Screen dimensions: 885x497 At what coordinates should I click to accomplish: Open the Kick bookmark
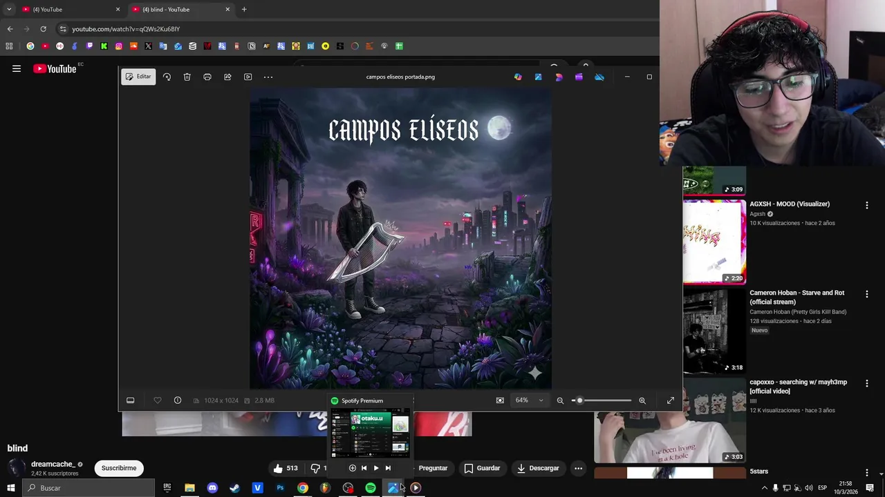click(104, 46)
